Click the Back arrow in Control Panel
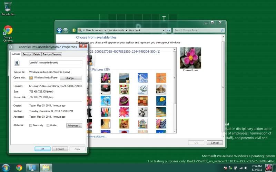 coord(59,30)
